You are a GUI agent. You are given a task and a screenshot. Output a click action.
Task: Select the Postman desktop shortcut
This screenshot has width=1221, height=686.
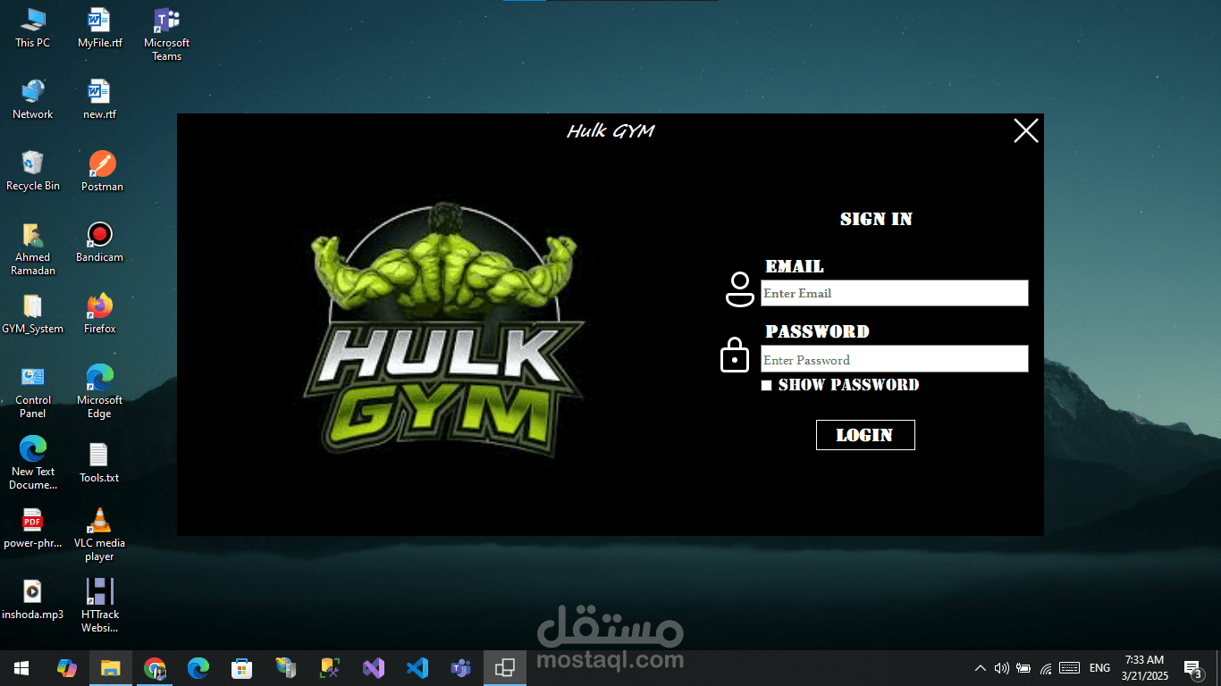(x=102, y=171)
